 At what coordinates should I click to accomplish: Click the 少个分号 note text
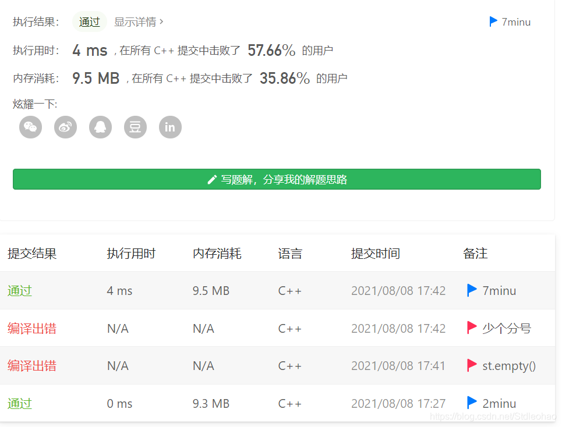pos(507,328)
